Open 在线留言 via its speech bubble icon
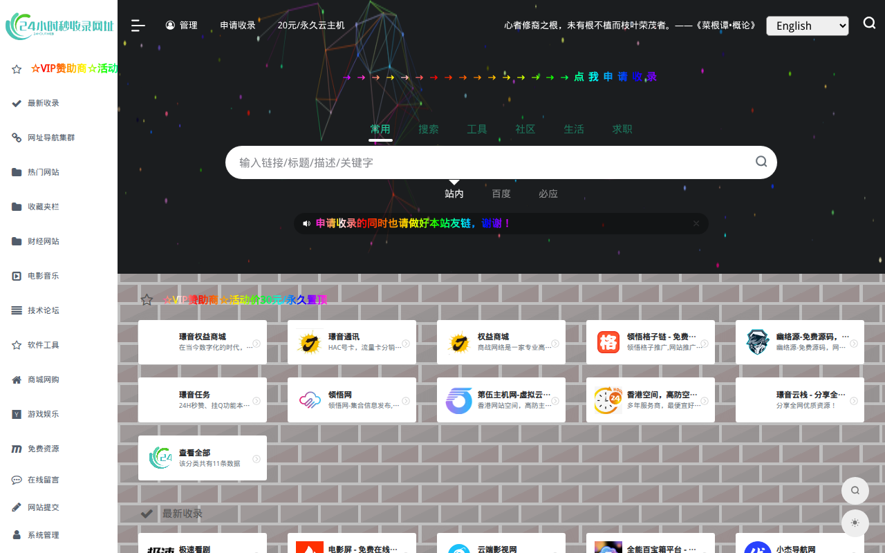885x553 pixels. click(16, 480)
